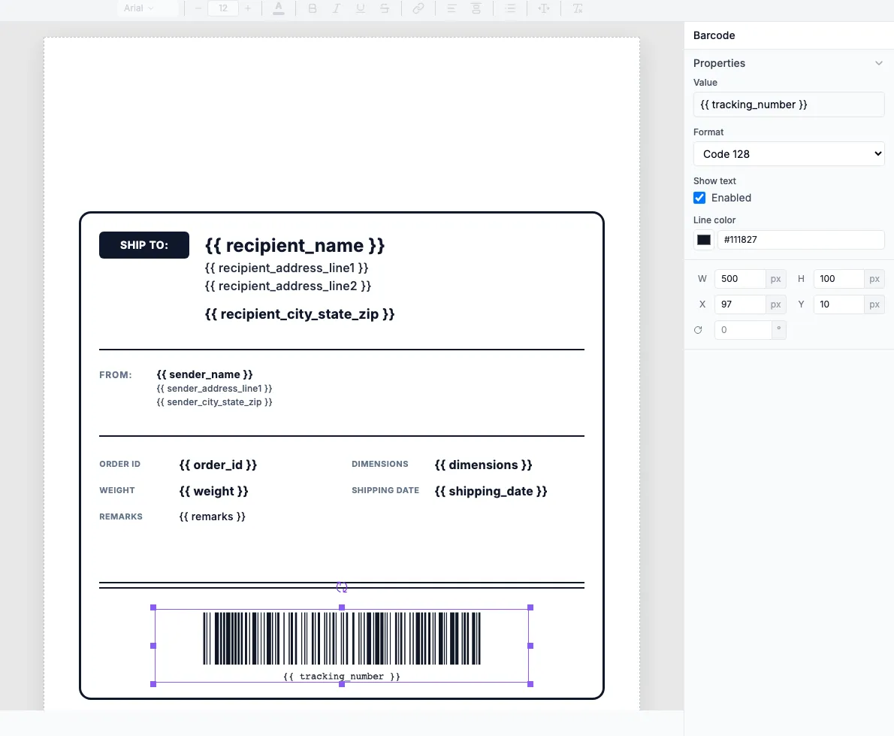
Task: Clear text formatting with the Tx icon
Action: coord(577,8)
